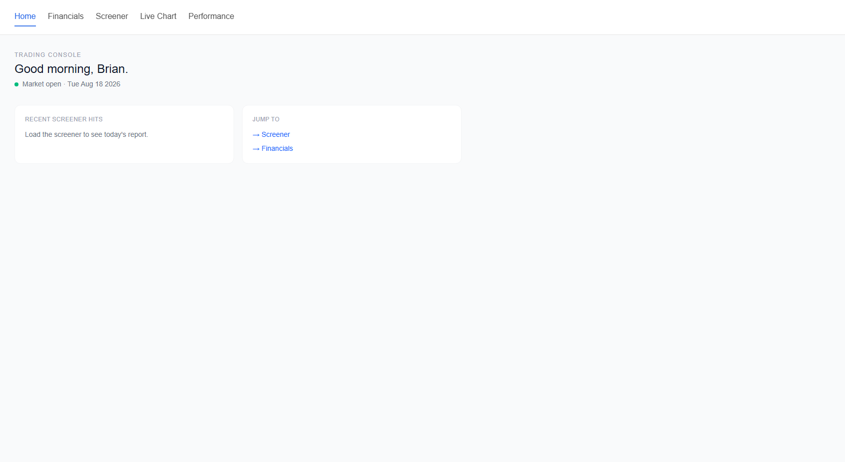Follow the Screener link under Jump To
This screenshot has height=462, width=845.
tap(271, 134)
